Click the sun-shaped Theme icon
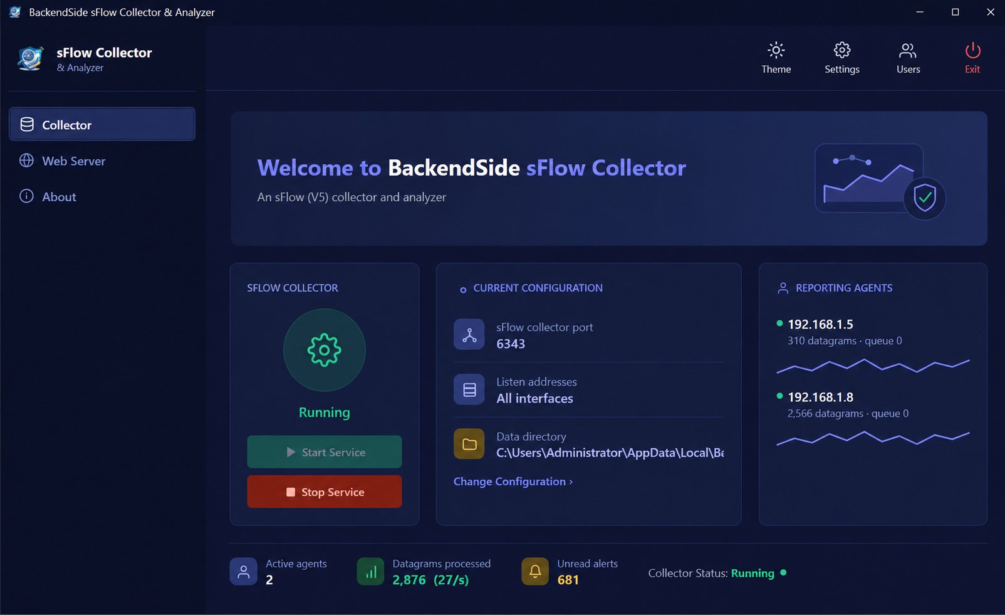The width and height of the screenshot is (1005, 615). [776, 50]
